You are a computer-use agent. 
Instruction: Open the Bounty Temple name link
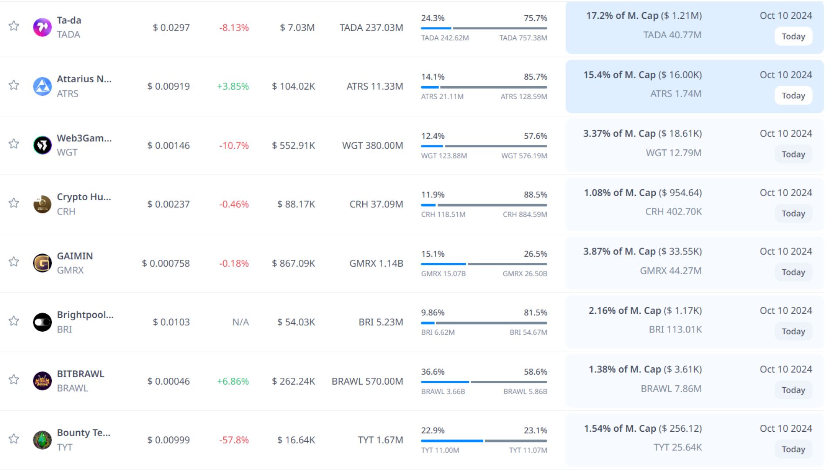point(83,433)
